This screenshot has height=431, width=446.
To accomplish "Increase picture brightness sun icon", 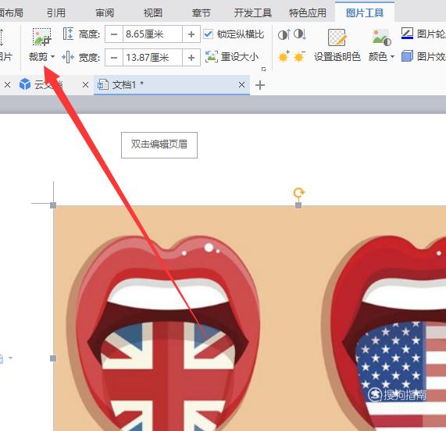I will [x=284, y=56].
